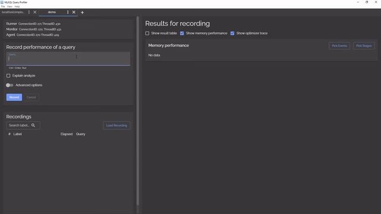The height and width of the screenshot is (214, 381).
Task: Toggle the Advanced options switch
Action: [10, 85]
